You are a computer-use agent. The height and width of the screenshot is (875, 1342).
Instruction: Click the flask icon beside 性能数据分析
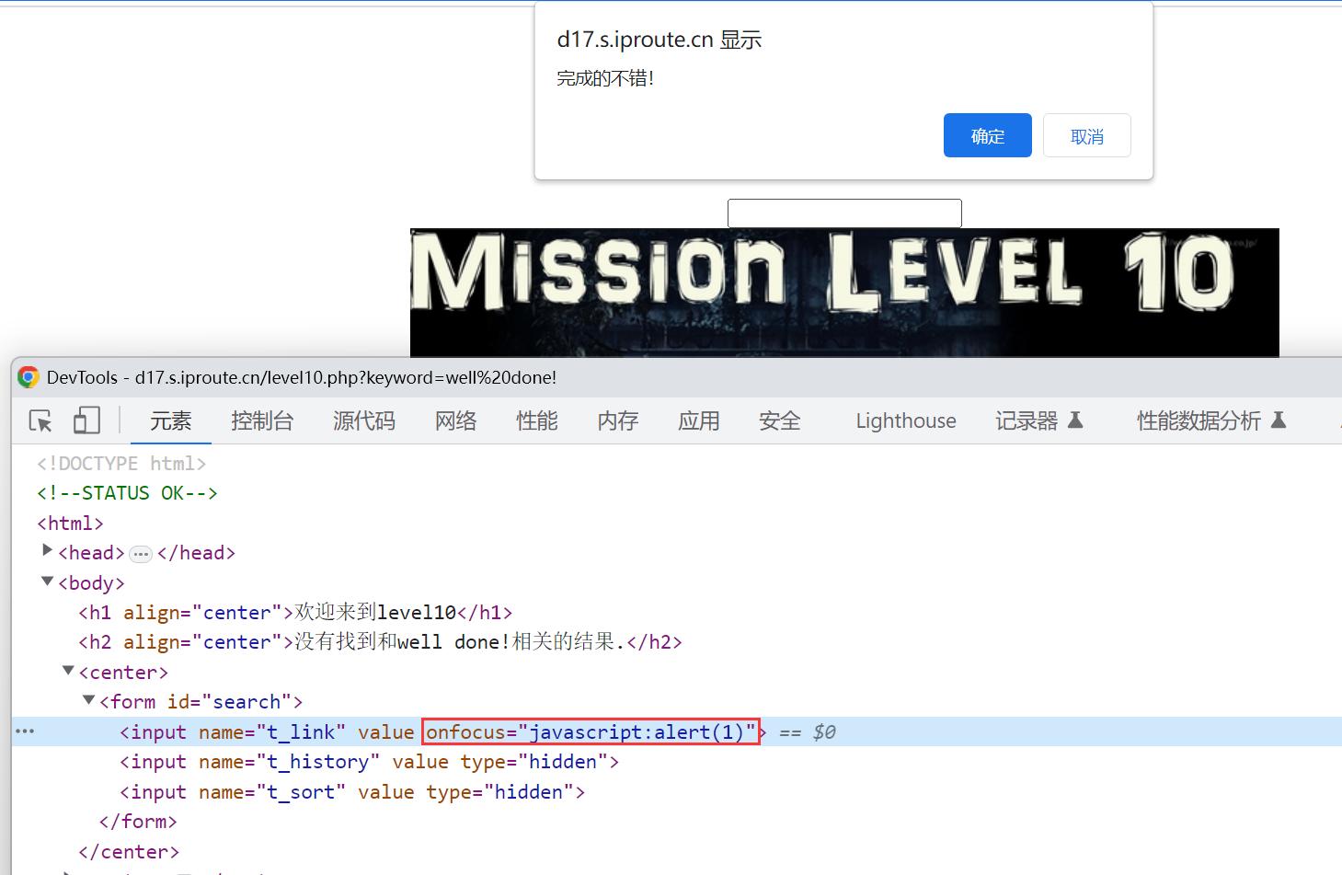(1278, 420)
